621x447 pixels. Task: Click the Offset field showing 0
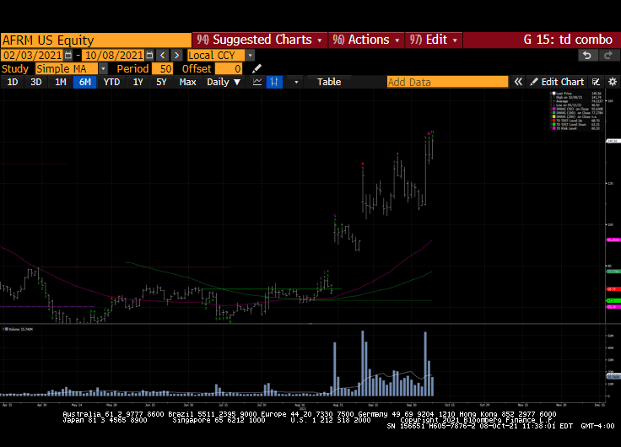tap(228, 68)
